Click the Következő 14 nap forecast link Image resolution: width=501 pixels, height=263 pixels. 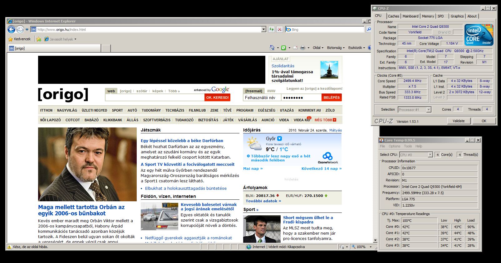click(322, 169)
